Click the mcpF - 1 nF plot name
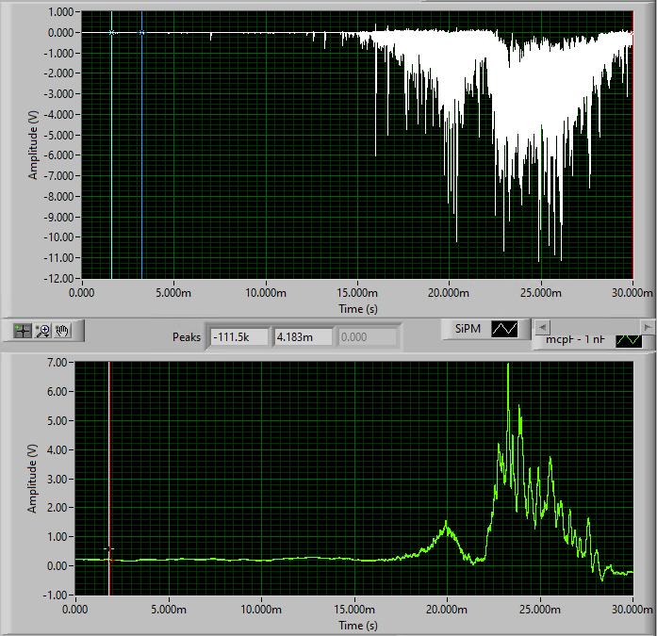 coord(575,339)
